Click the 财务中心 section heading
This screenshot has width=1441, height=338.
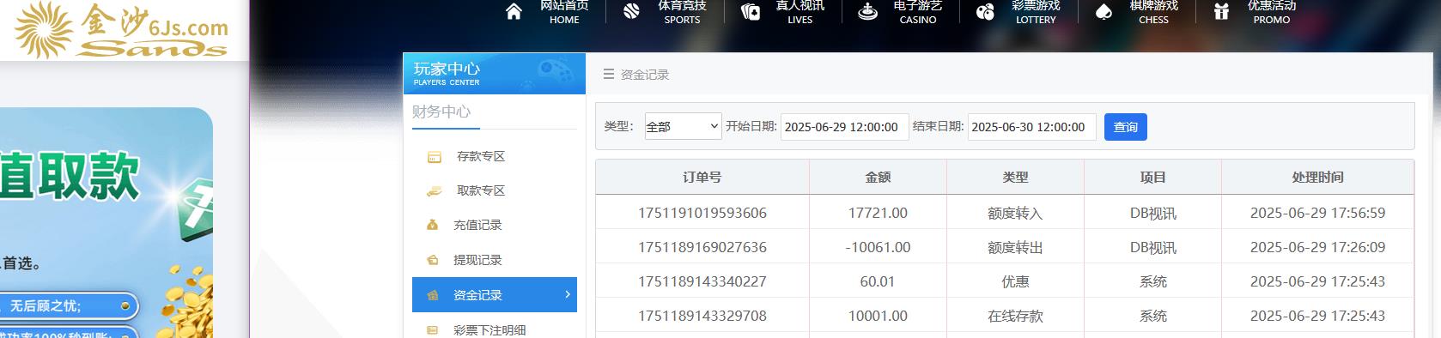441,112
